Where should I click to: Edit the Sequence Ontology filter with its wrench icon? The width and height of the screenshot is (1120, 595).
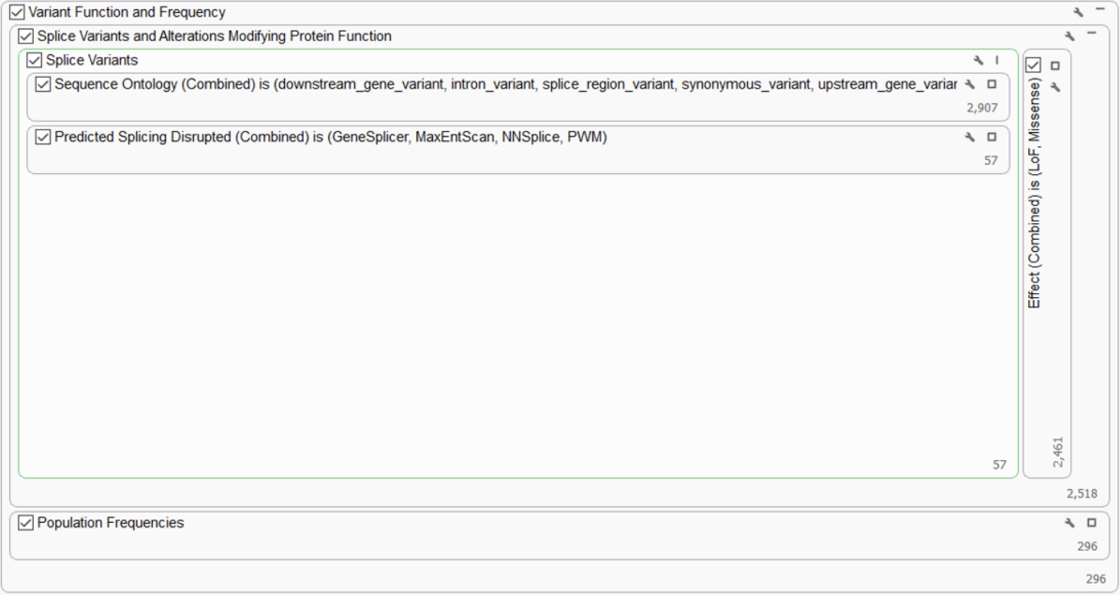tap(970, 84)
